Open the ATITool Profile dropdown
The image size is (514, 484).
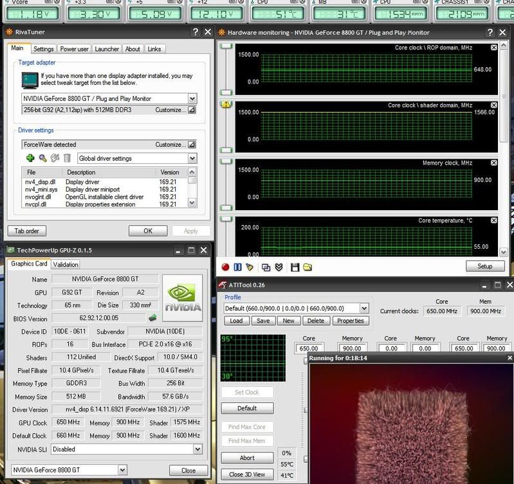364,309
